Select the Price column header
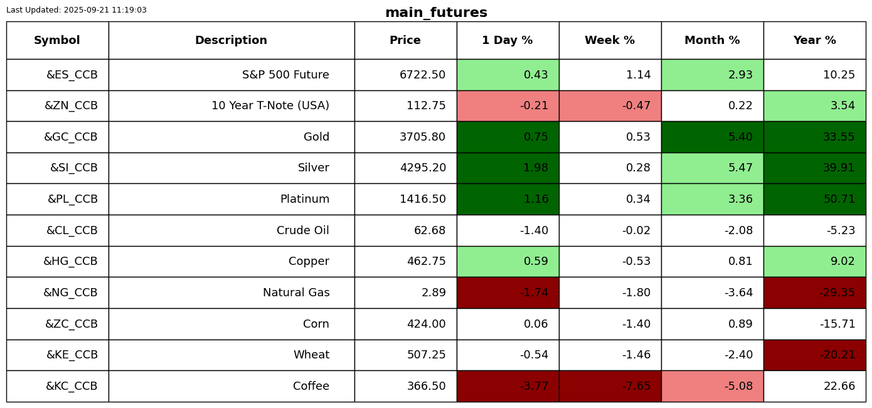 click(x=405, y=41)
